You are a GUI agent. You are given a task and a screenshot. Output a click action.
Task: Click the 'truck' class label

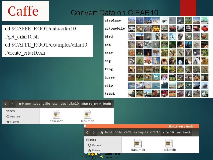110,94
